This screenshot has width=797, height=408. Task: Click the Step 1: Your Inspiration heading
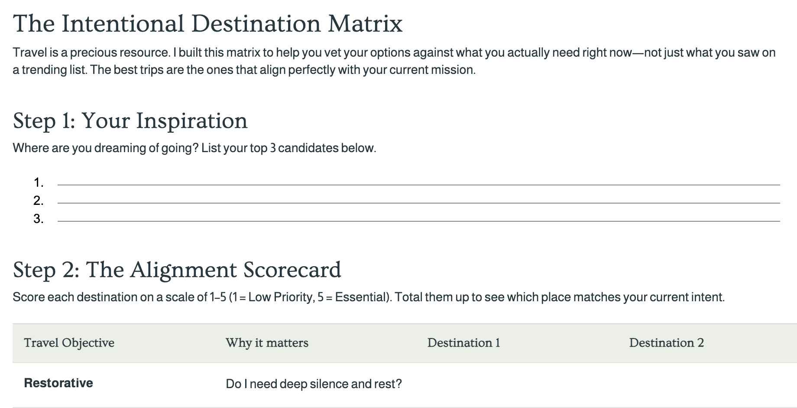tap(130, 121)
